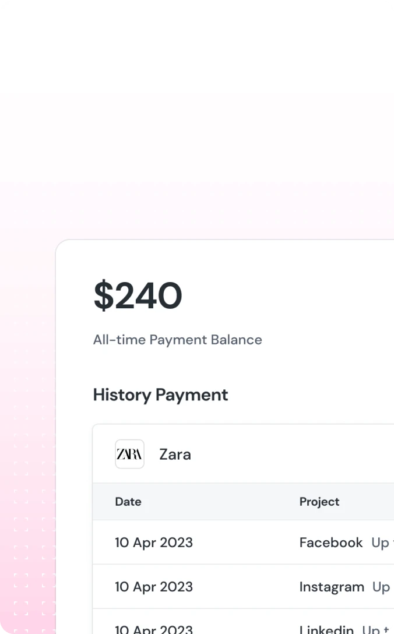The width and height of the screenshot is (394, 634).
Task: Sort the table by the Date column
Action: coord(128,502)
